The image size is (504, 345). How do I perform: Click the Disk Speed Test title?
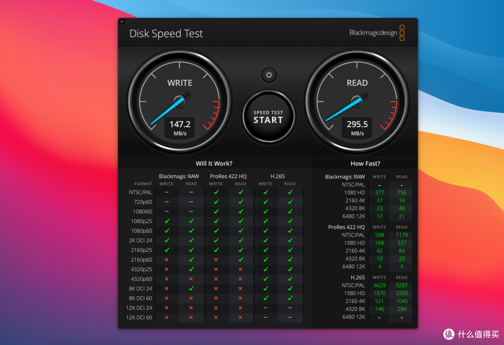[166, 34]
